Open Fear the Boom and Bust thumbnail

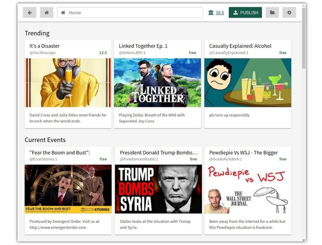[68, 189]
